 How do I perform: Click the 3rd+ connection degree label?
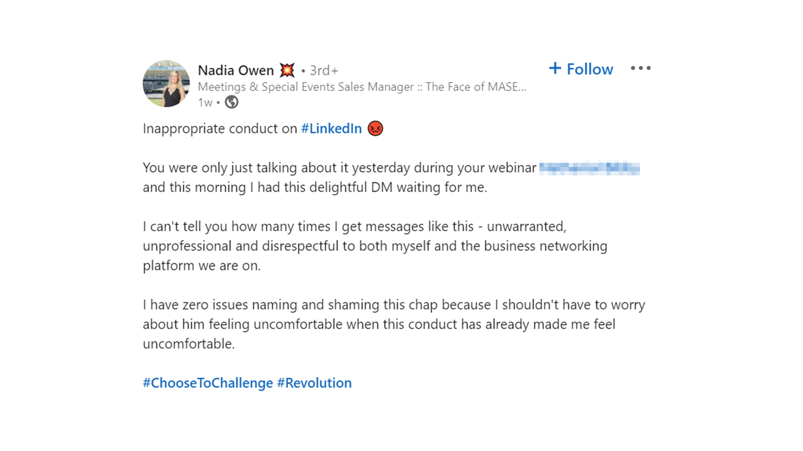(323, 70)
